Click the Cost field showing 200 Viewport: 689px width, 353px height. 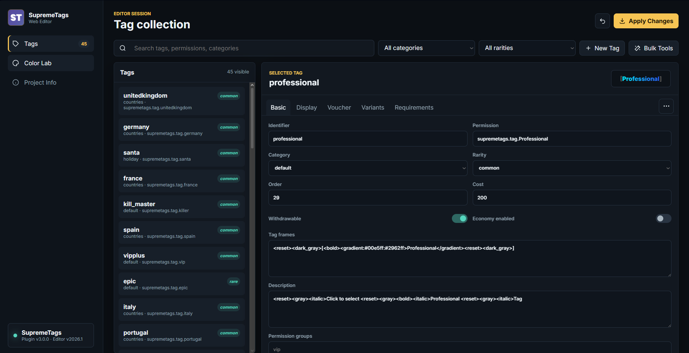[x=572, y=198]
